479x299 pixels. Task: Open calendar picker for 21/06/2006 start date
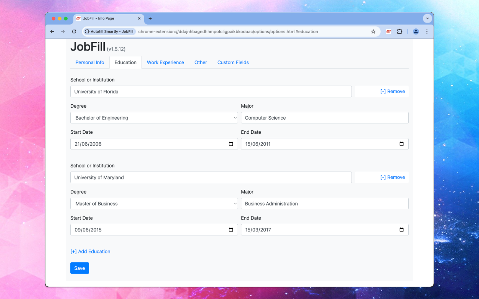point(231,144)
